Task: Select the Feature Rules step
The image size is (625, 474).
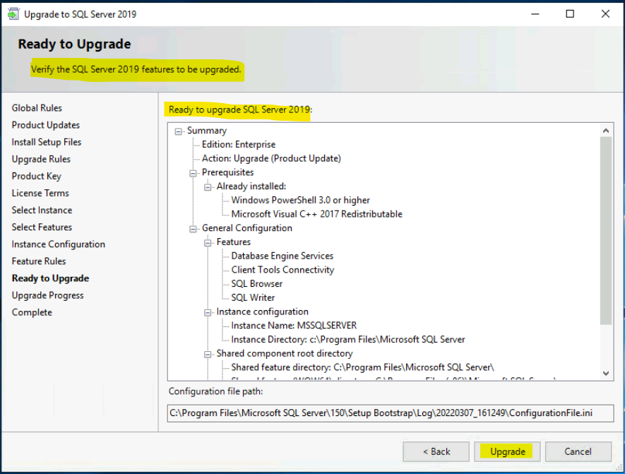Action: 39,261
